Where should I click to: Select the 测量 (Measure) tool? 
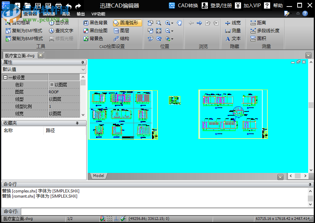(x=233, y=31)
